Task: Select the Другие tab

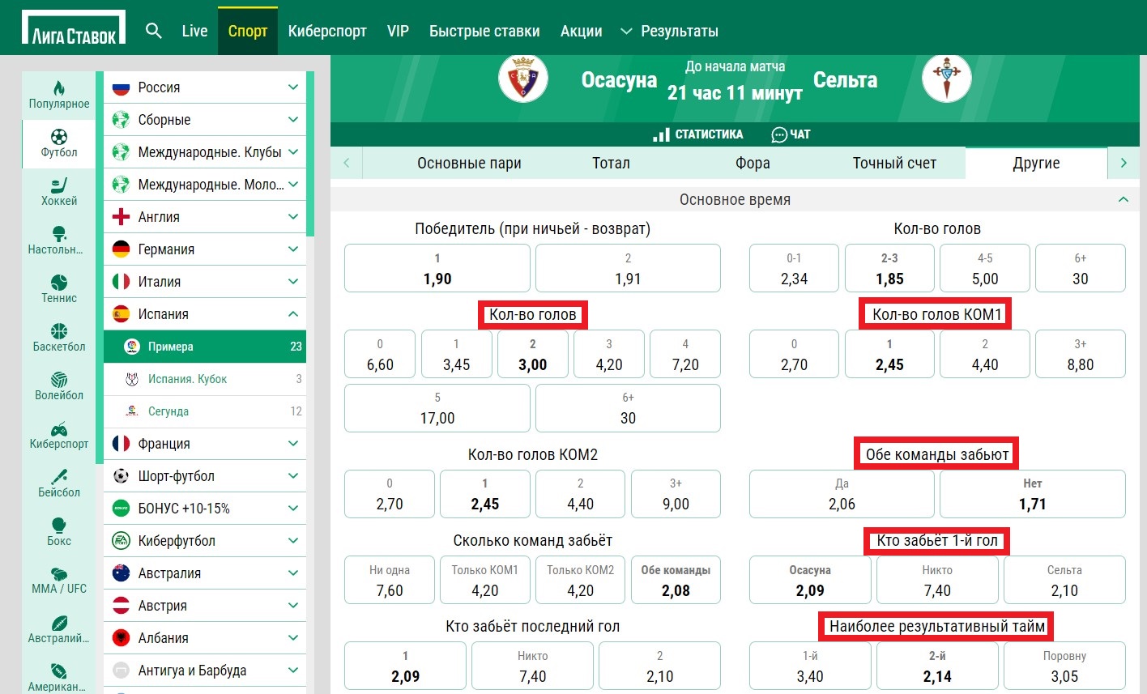Action: pyautogui.click(x=1036, y=163)
